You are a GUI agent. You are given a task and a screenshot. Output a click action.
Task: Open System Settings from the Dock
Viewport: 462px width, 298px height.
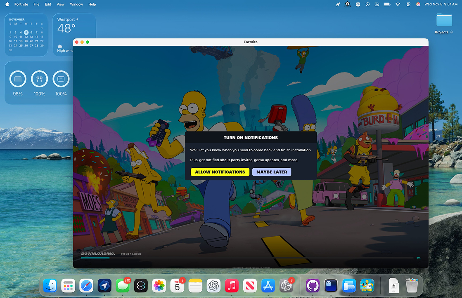(x=286, y=285)
